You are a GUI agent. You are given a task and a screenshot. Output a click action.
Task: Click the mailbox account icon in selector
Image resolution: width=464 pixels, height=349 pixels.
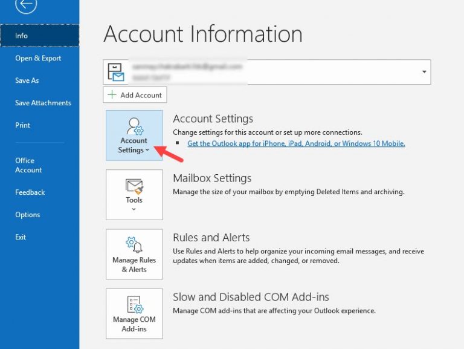[116, 72]
